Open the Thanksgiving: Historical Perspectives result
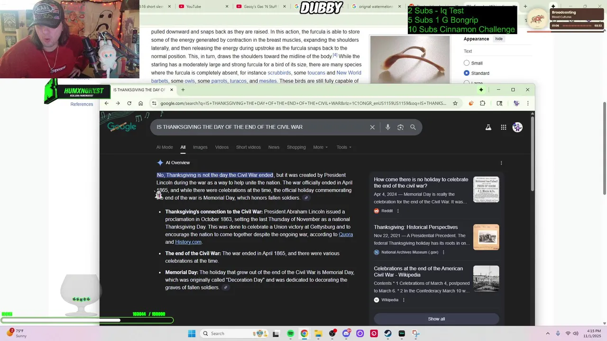Viewport: 607px width, 341px height. click(x=416, y=227)
